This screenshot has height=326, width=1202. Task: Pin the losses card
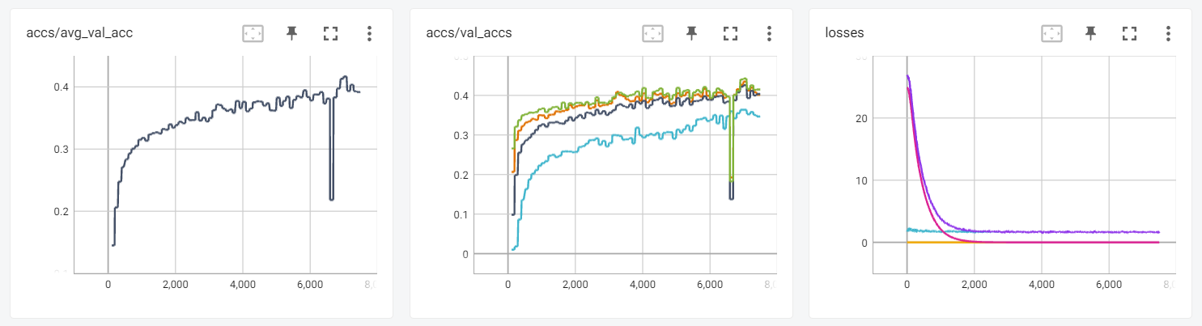[1090, 33]
